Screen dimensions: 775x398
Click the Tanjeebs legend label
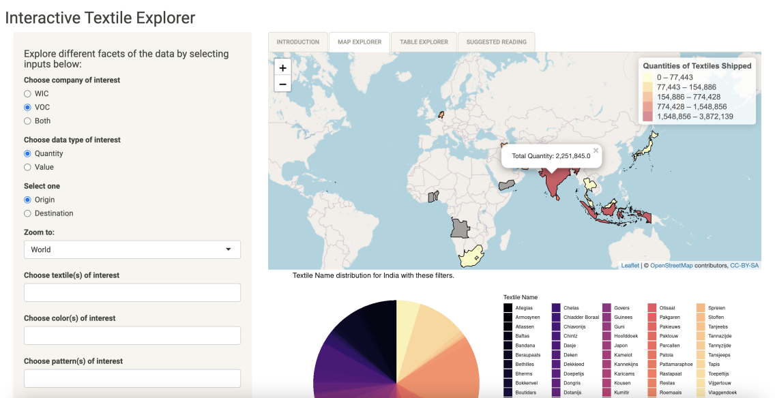coord(718,326)
